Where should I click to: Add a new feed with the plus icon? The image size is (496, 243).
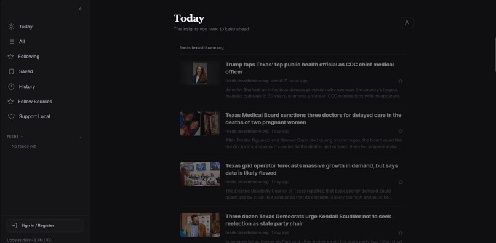[81, 137]
